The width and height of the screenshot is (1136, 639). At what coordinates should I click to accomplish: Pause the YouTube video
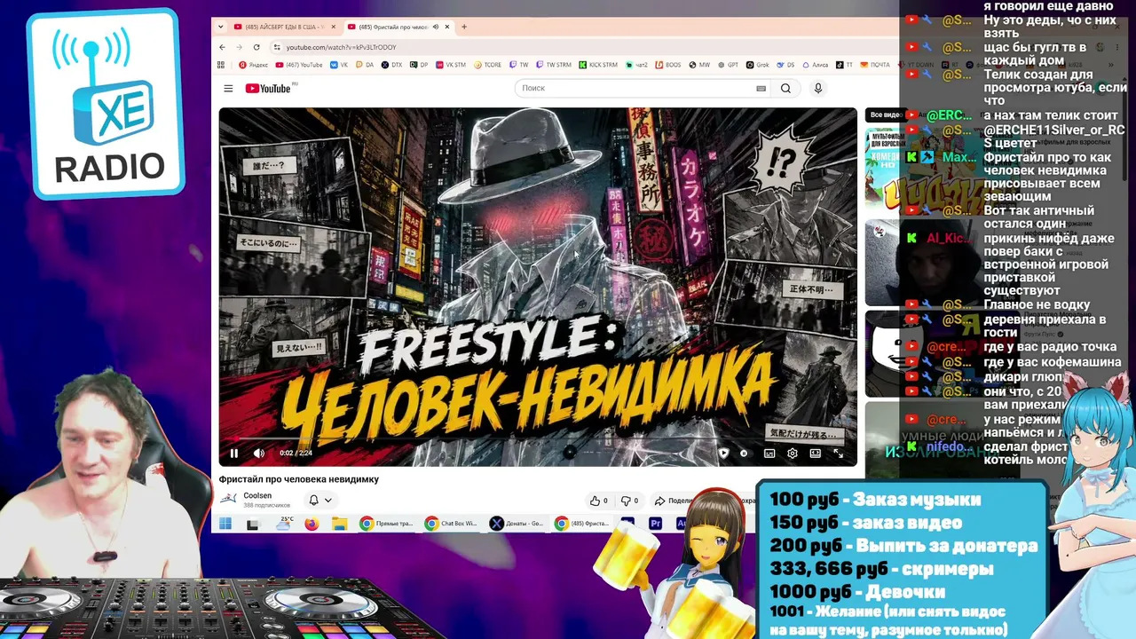(234, 454)
